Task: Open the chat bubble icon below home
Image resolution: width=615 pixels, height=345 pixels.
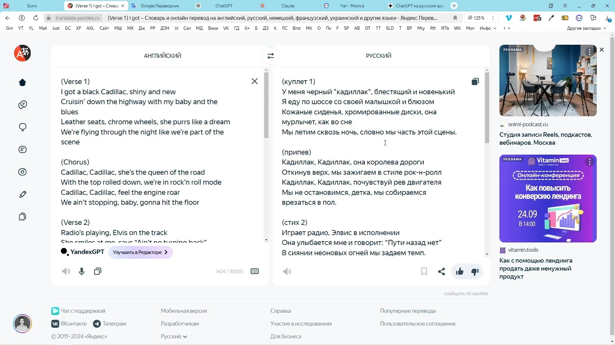Action: click(22, 105)
